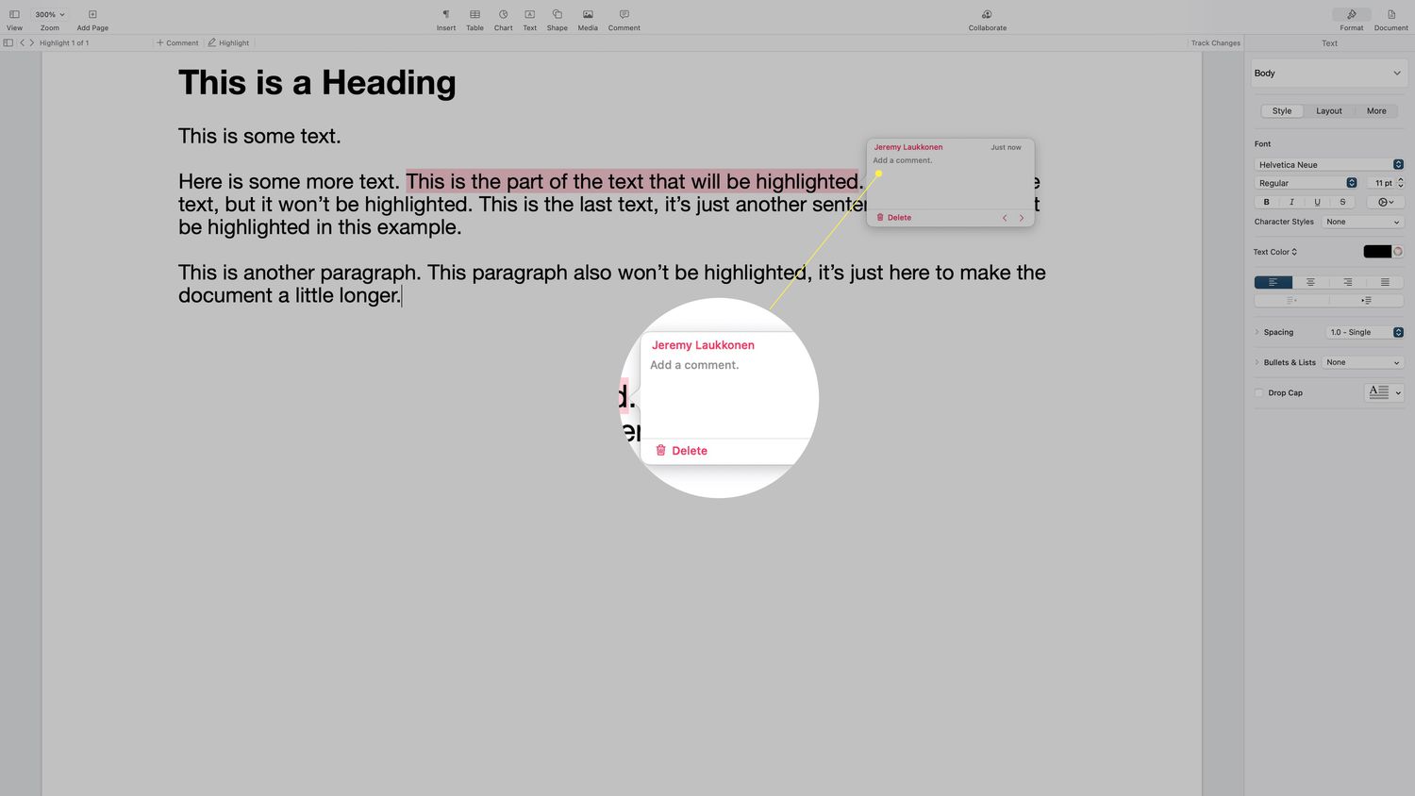Open the black Text Color swatch
The height and width of the screenshot is (796, 1415).
(1376, 252)
